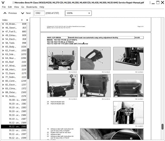
Task: Open the View menu
Action: point(16,7)
